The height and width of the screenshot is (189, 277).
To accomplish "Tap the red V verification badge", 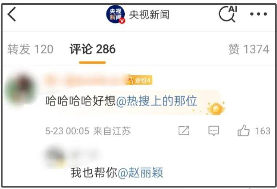I will coord(122,21).
